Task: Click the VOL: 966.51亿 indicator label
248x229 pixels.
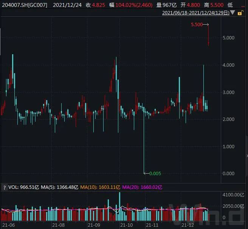Action: (x=23, y=187)
